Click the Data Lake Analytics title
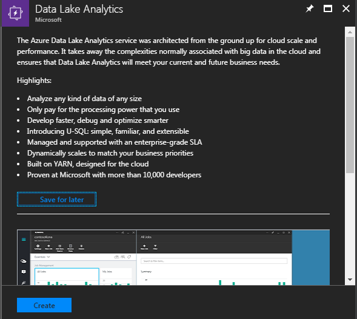Viewport: 357px width, 319px height. tap(79, 9)
